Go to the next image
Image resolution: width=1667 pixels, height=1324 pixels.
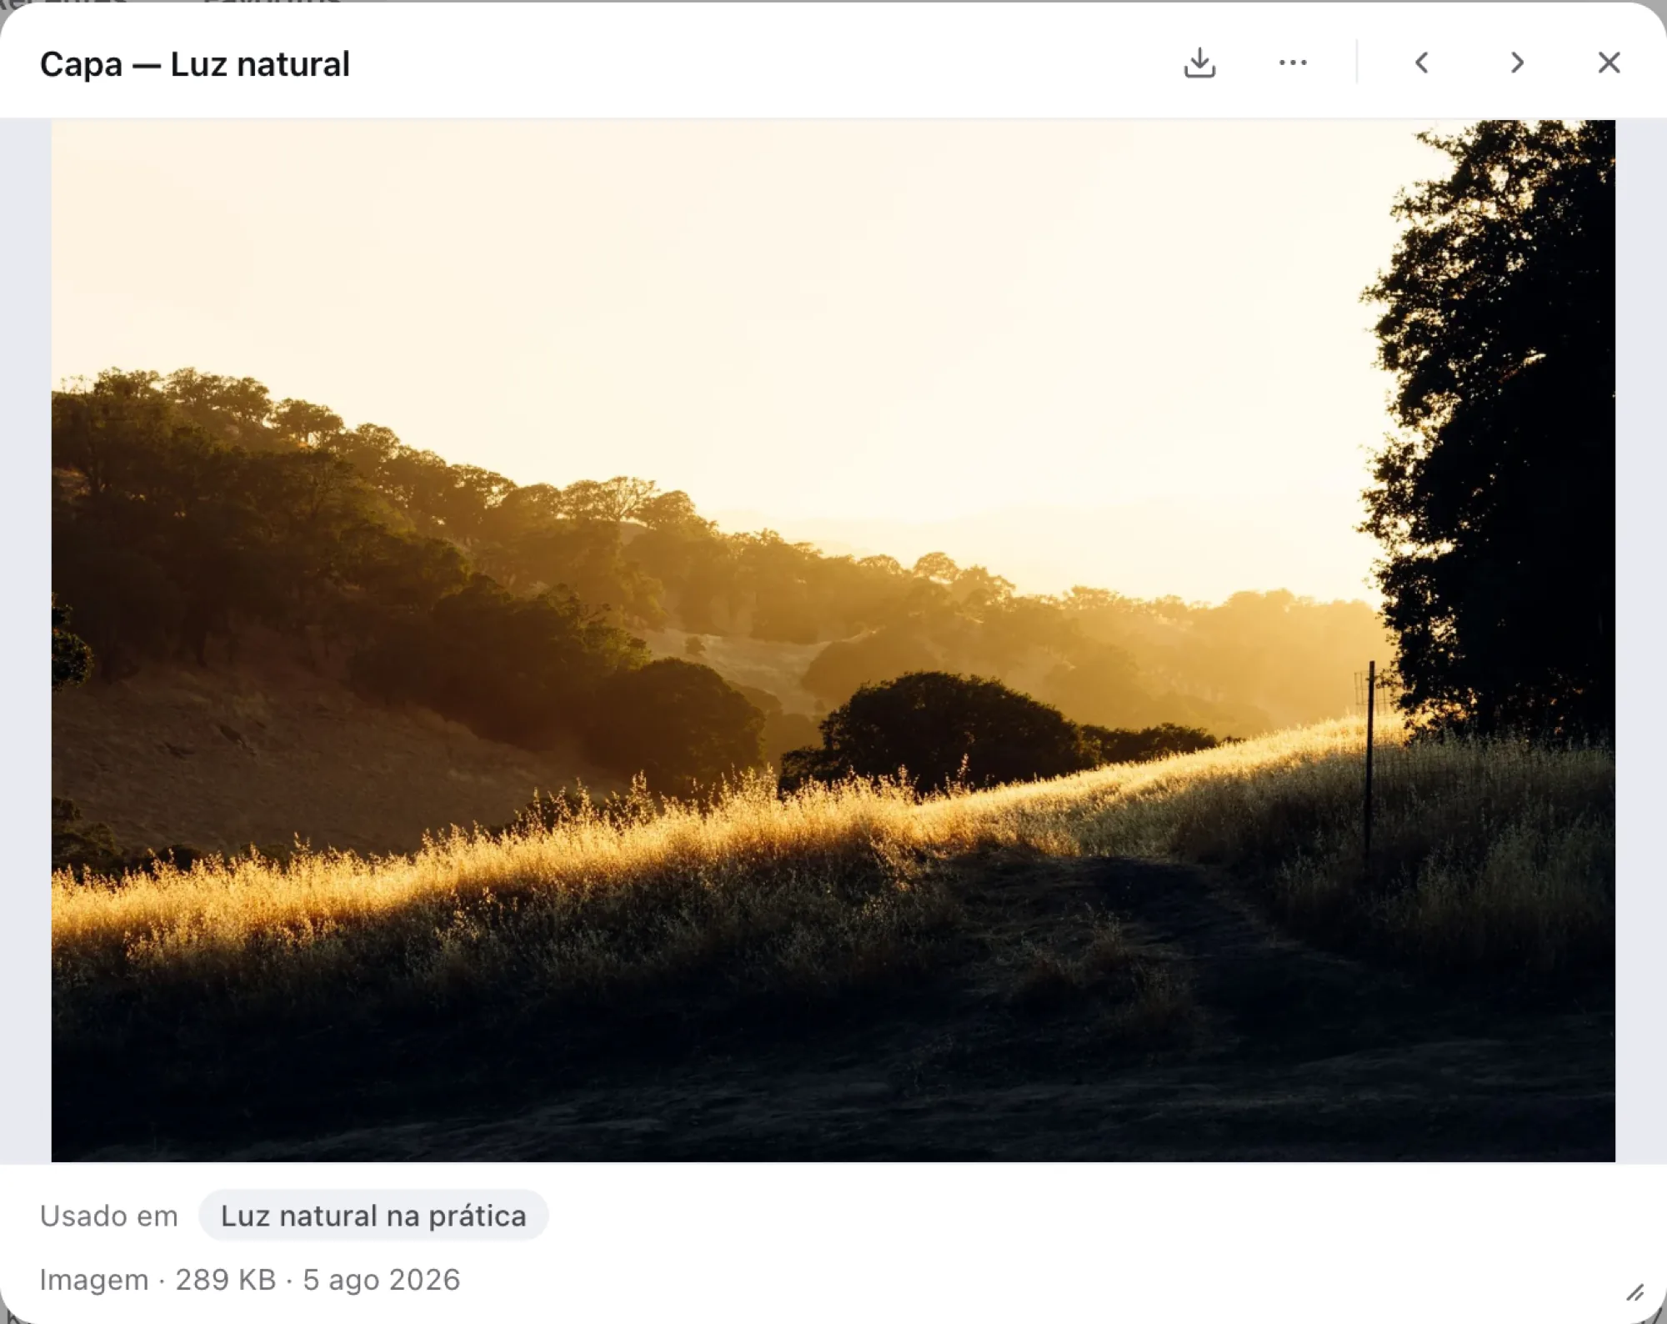(x=1517, y=63)
